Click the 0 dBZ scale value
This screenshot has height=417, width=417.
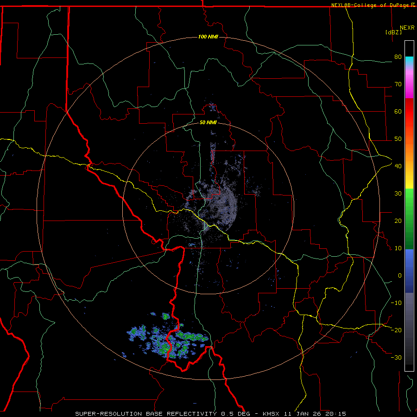click(x=400, y=276)
